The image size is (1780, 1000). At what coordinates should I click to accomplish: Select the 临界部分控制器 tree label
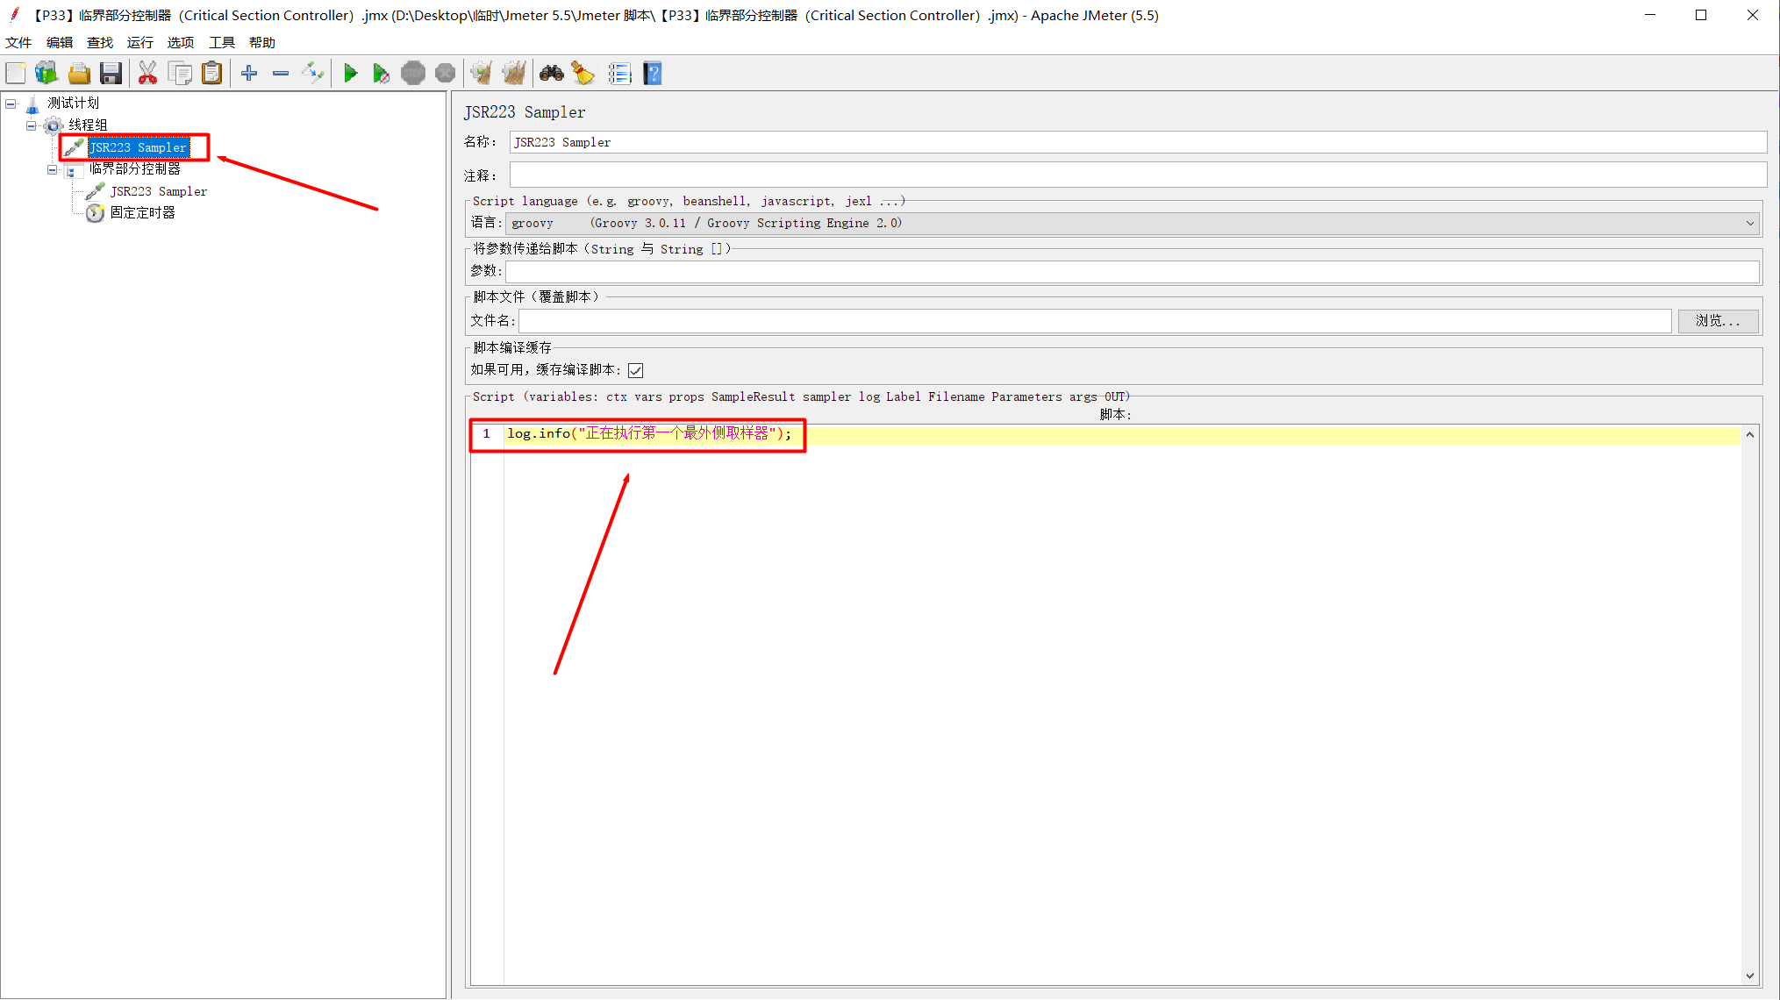pos(134,169)
